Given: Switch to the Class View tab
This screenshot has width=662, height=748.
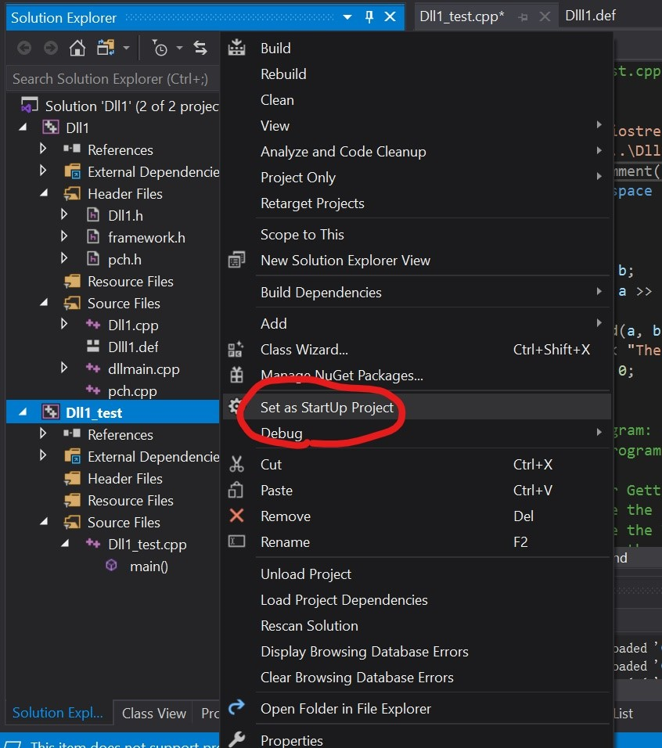Looking at the screenshot, I should [154, 713].
